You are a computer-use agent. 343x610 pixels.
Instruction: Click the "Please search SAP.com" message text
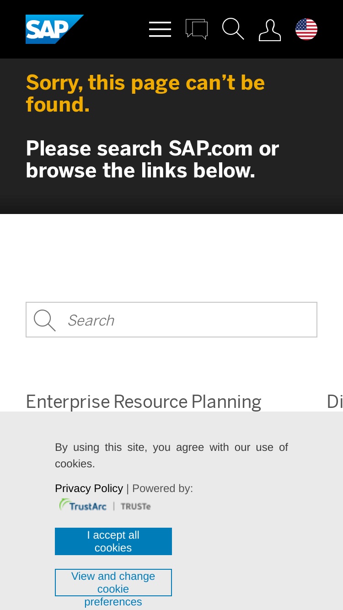pos(152,160)
